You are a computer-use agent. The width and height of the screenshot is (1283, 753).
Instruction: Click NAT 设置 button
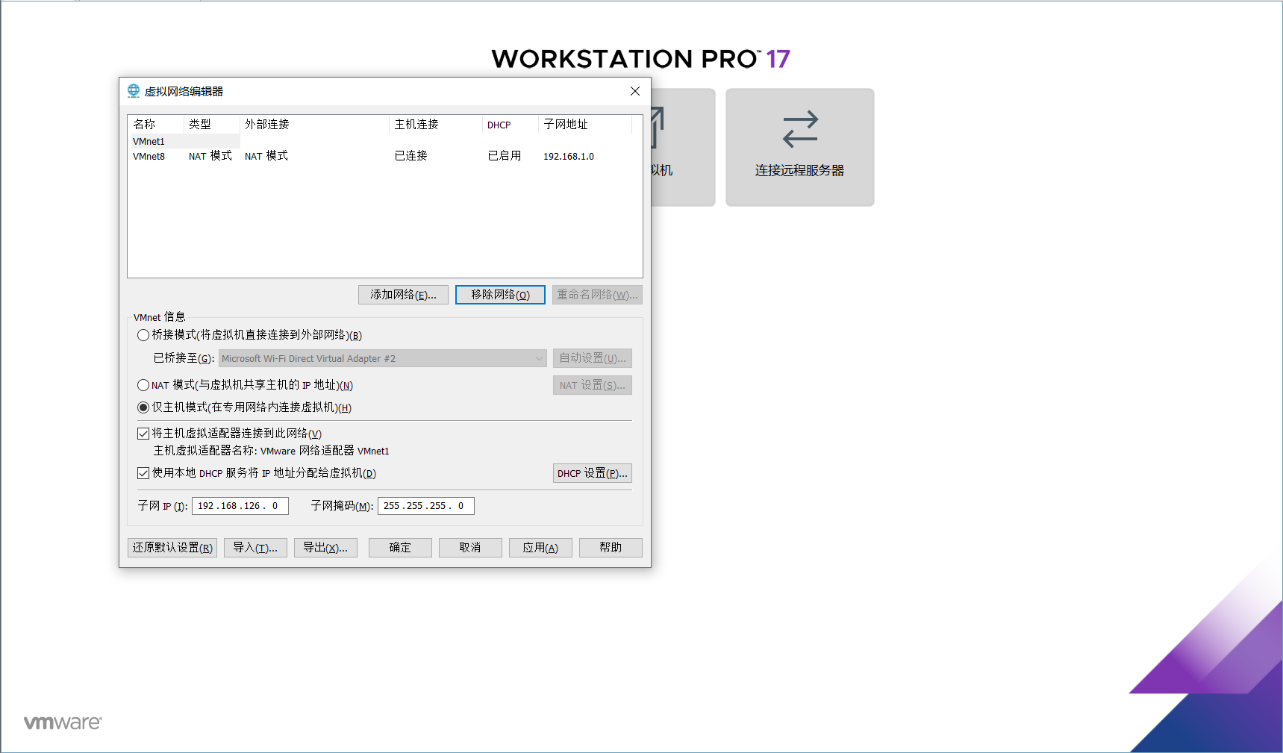click(x=593, y=385)
